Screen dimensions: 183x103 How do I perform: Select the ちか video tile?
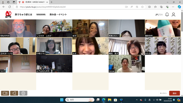[x=18, y=64]
